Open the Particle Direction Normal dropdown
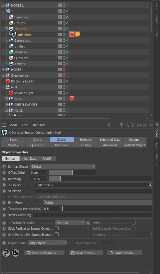Viewport: 160px width, 274px height. coord(70,223)
